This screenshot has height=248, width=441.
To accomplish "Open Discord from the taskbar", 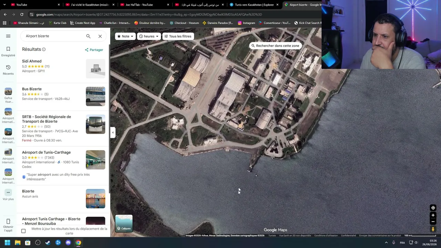I will (x=68, y=242).
